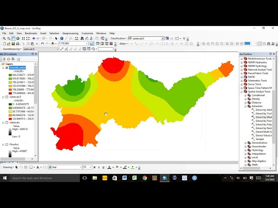Go back to previous extent
The height and width of the screenshot is (208, 278).
[33, 39]
